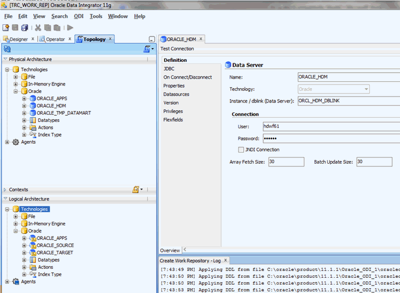This screenshot has width=400, height=293.
Task: Select the Overview tab at editor bottom
Action: (170, 250)
